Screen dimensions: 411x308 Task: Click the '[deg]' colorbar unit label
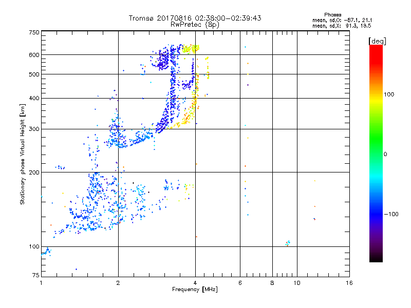377,41
